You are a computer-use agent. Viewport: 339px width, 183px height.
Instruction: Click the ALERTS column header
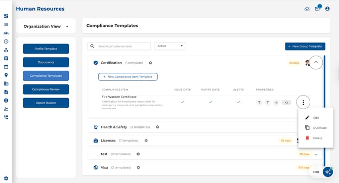pyautogui.click(x=238, y=89)
